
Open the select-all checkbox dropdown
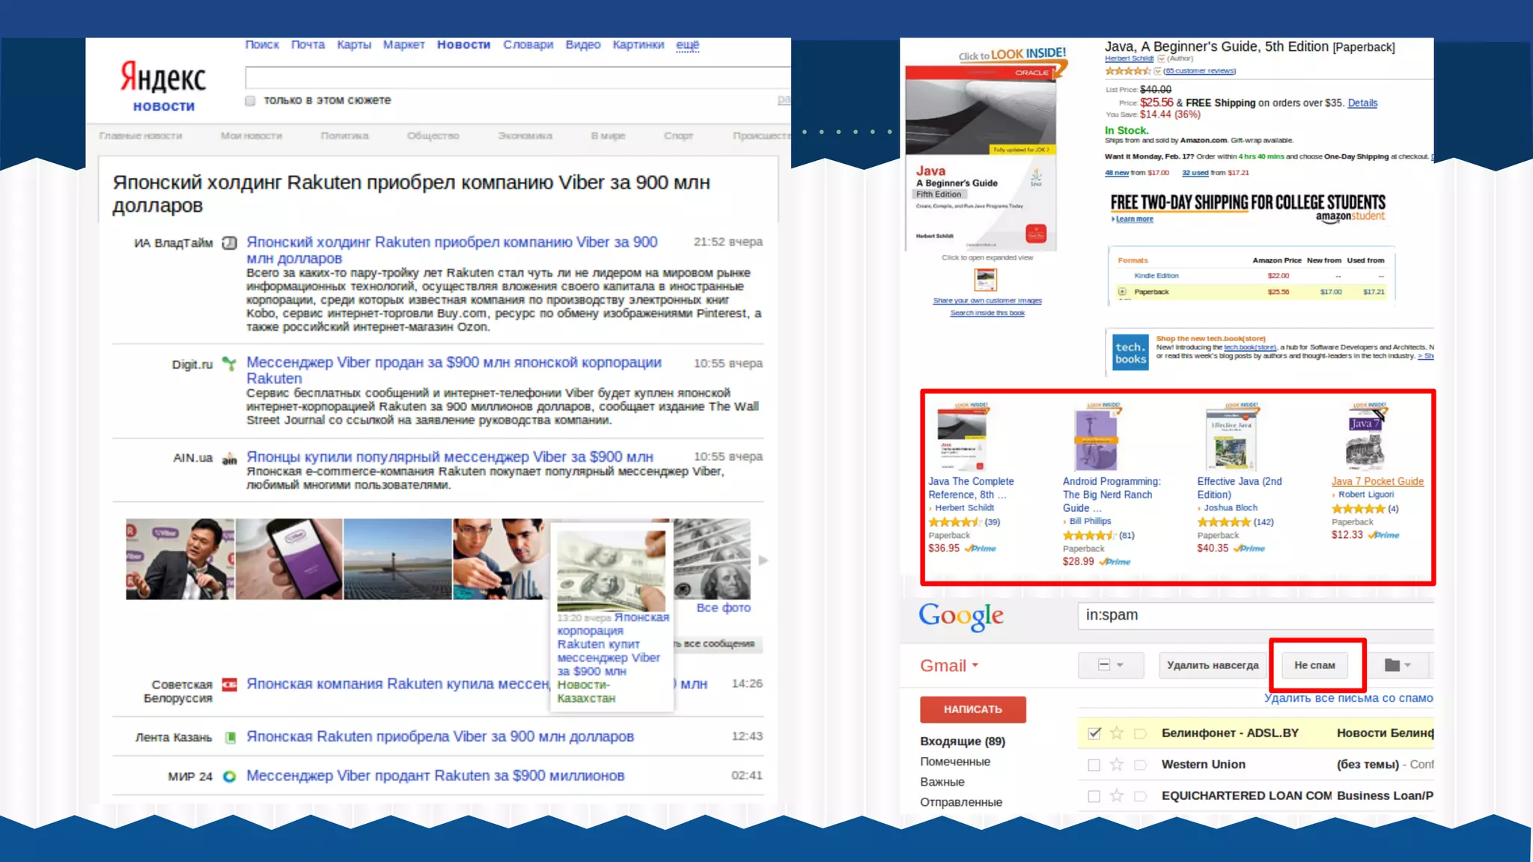[x=1120, y=665]
